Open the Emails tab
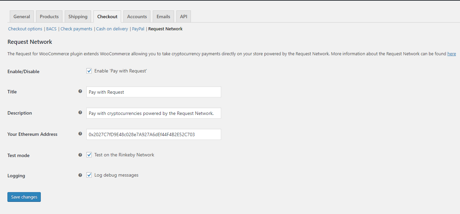 click(163, 17)
